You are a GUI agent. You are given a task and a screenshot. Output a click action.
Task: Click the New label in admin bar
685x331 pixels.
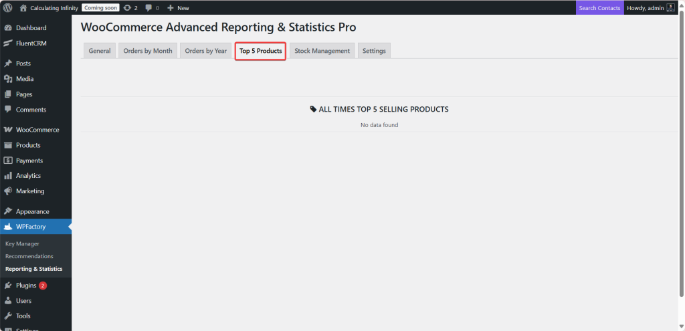pos(183,8)
